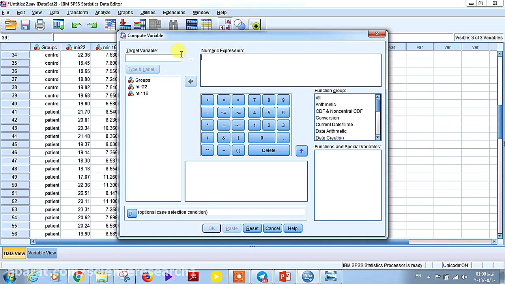Click the Cancel button in Compute Variable
505x284 pixels.
273,228
